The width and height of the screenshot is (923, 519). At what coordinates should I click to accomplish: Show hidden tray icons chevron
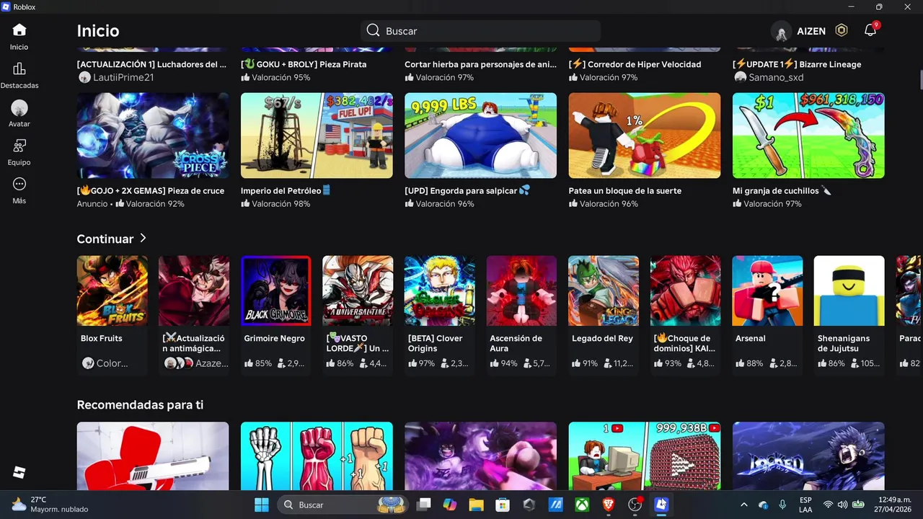744,505
